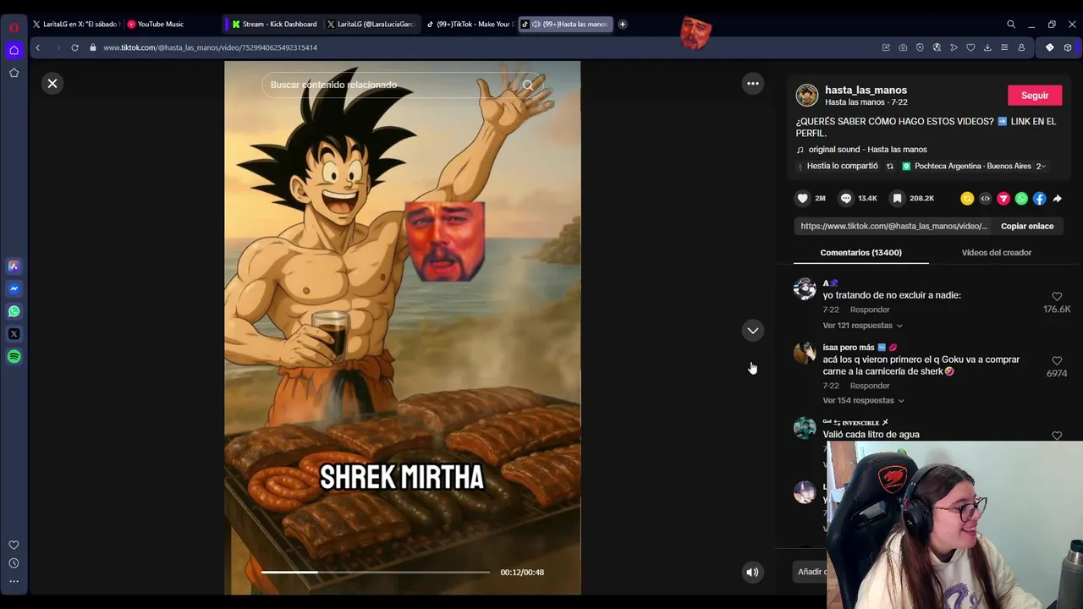
Task: Open WhatsApp in Opera sidebar
Action: point(14,311)
